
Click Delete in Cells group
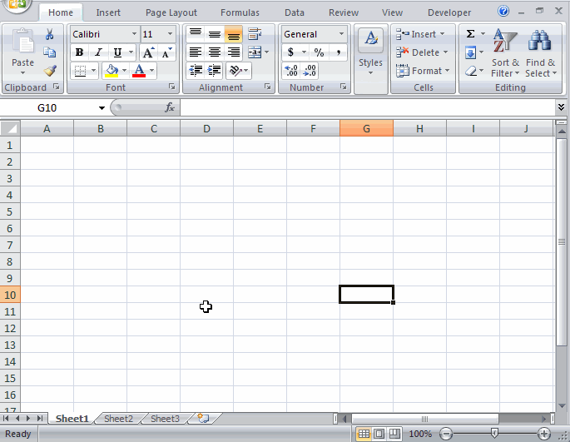[x=422, y=52]
